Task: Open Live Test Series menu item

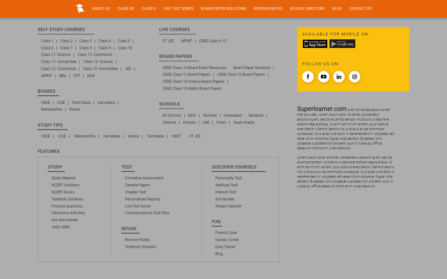Action: (x=178, y=8)
